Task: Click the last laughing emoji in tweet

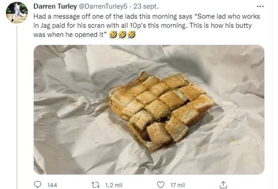Action: click(132, 34)
